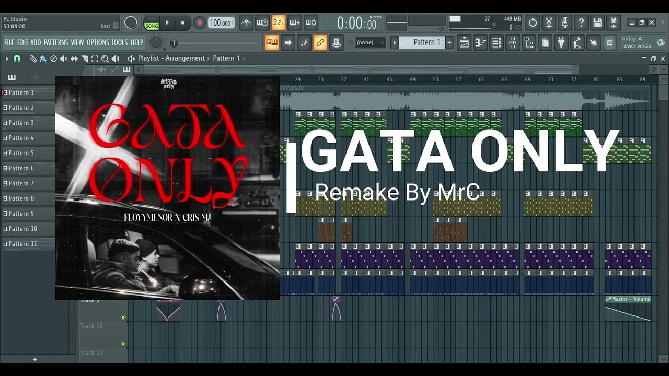Open the FILE menu
The width and height of the screenshot is (669, 376).
[9, 43]
